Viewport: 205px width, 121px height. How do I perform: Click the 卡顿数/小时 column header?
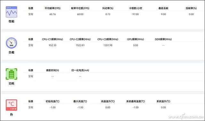(135, 8)
